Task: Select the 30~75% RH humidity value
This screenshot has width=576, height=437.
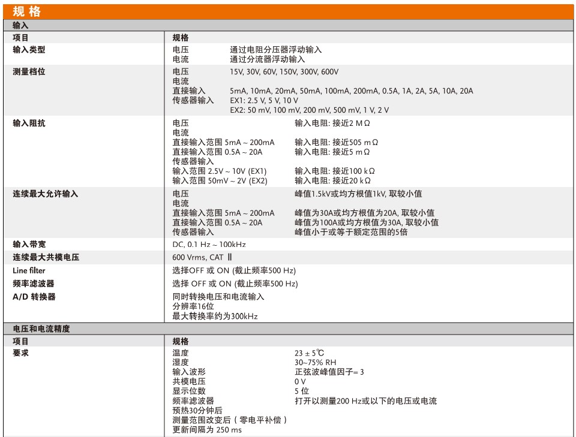Action: (x=315, y=363)
